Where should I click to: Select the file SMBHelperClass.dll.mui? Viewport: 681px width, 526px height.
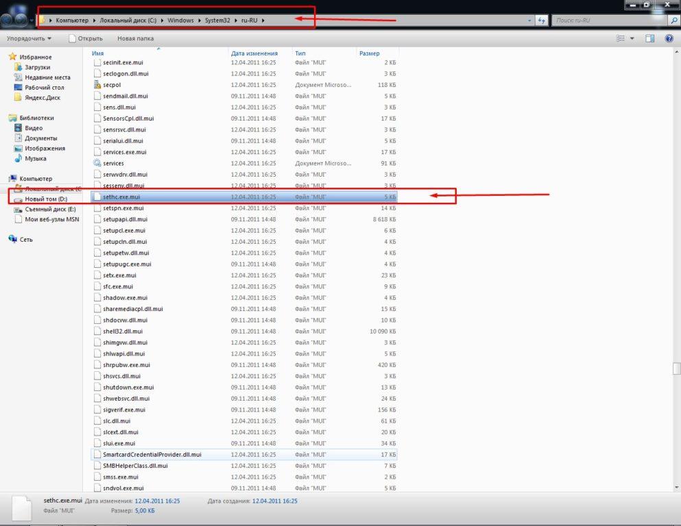[244, 466]
